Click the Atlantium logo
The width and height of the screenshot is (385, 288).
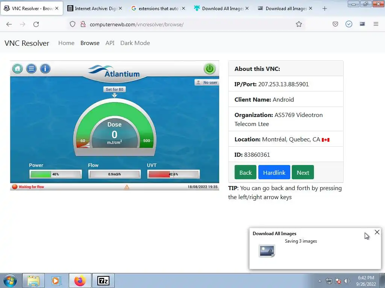tap(114, 71)
